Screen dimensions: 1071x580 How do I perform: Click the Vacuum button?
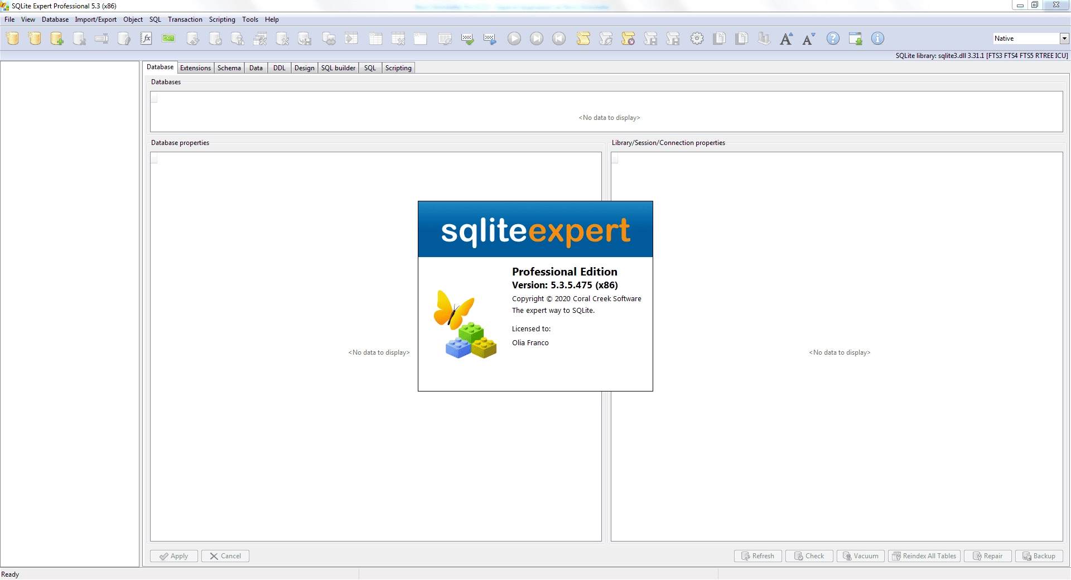click(861, 556)
